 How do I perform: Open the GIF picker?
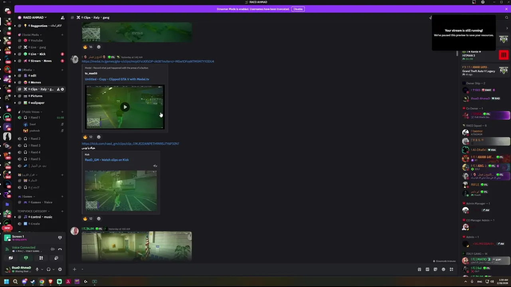click(x=427, y=269)
